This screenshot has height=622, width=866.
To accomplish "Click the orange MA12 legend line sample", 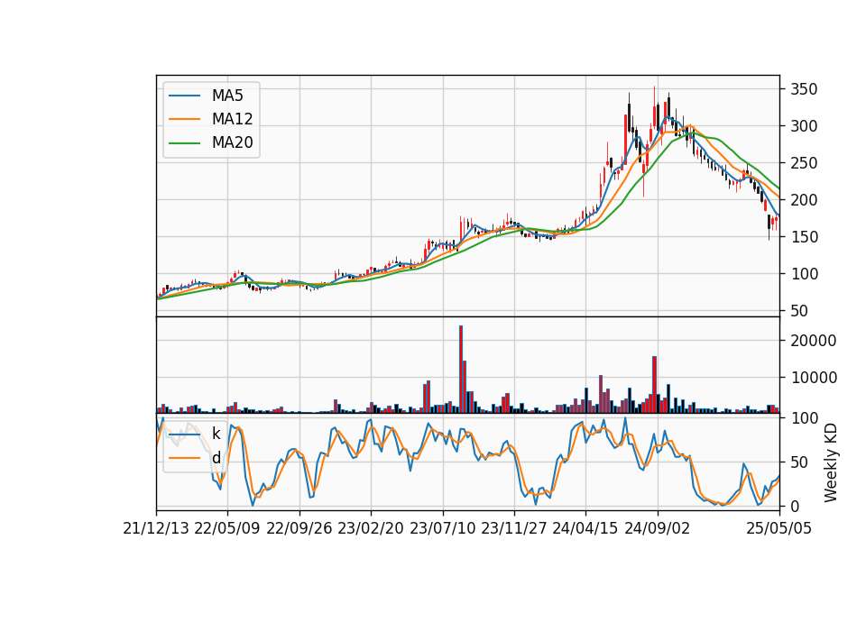I will [x=184, y=119].
